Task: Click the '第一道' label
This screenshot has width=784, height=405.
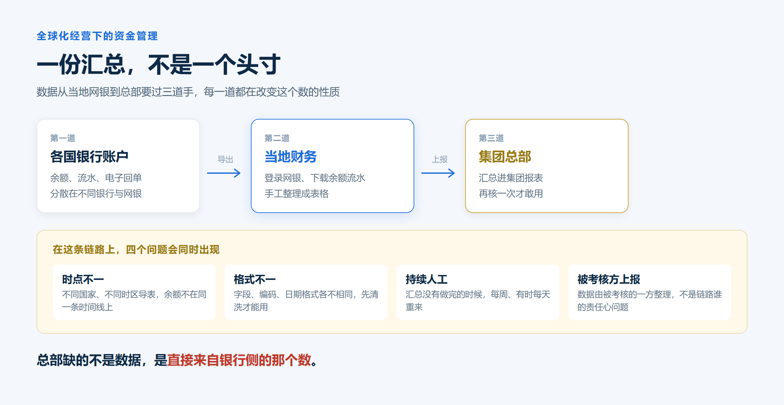Action: [63, 138]
